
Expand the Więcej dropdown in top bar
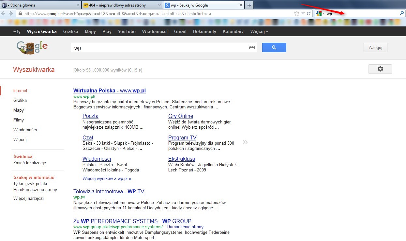(x=259, y=32)
